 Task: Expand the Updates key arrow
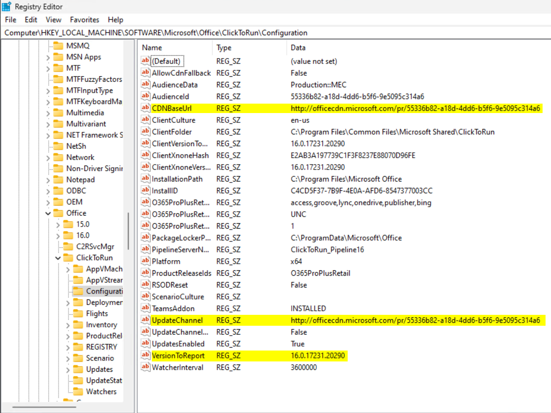click(68, 369)
